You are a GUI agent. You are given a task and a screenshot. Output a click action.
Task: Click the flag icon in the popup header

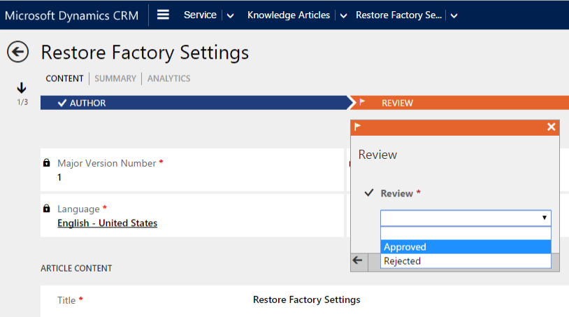point(357,127)
